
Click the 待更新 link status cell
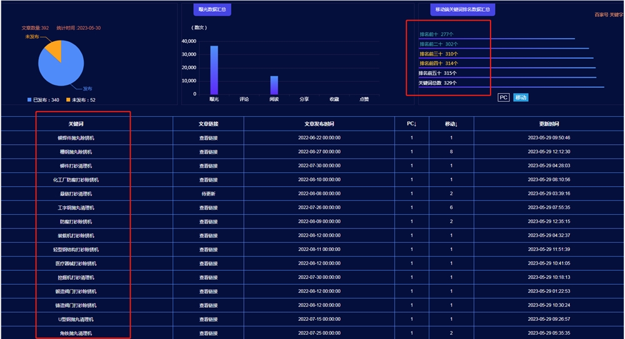point(209,194)
